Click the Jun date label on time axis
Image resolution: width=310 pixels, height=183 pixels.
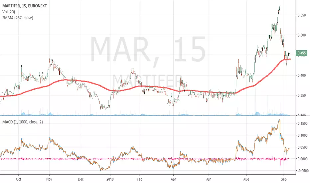209,179
